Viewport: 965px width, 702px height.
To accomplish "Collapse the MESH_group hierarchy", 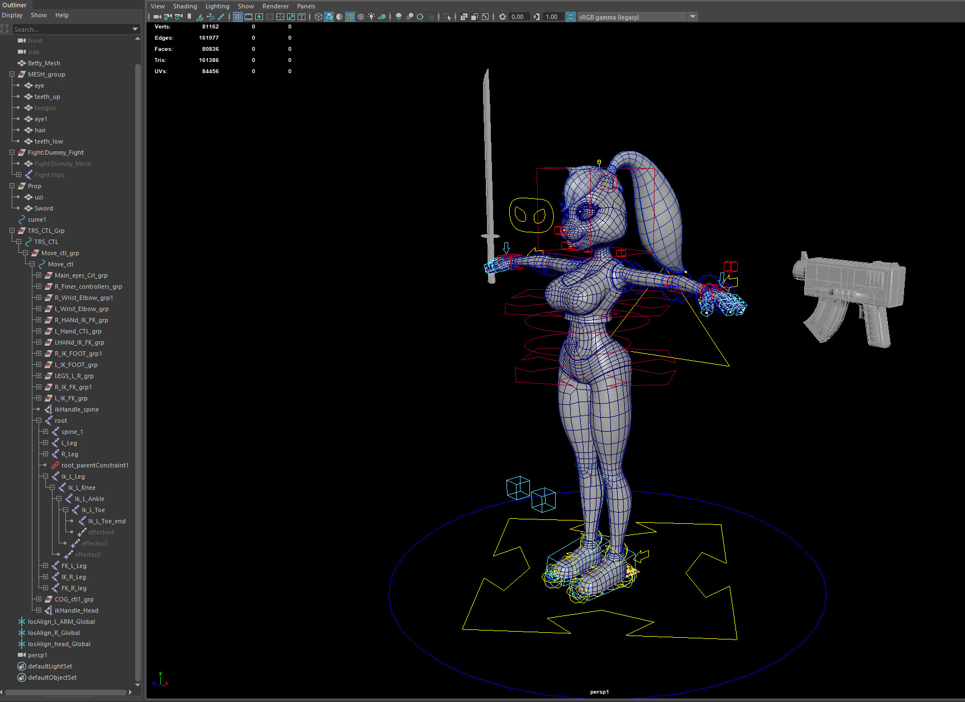I will click(x=12, y=74).
